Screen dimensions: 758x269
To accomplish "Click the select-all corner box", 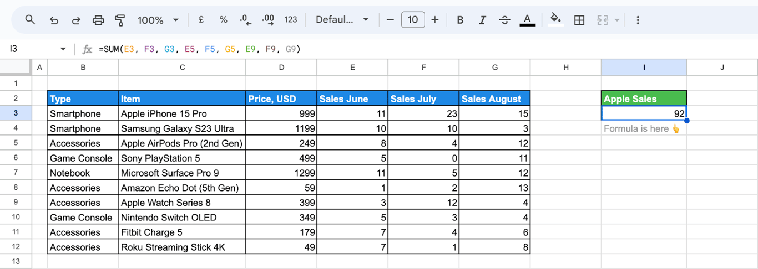I will point(16,68).
